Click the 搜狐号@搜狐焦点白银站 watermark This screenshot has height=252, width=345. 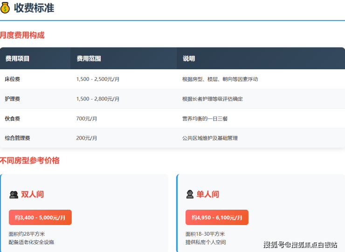[300, 245]
